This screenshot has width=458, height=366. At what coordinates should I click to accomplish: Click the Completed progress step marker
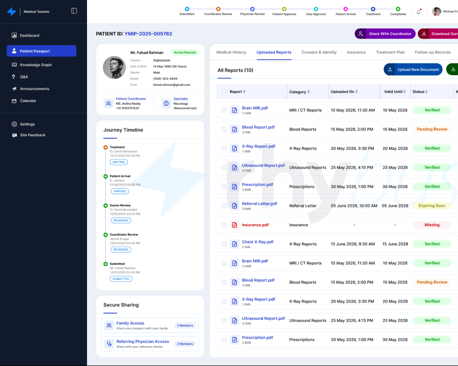click(x=398, y=9)
